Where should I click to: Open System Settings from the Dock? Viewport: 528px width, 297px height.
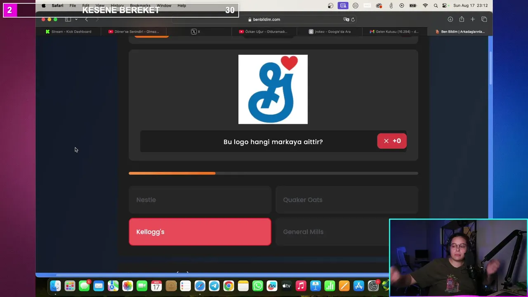click(373, 286)
